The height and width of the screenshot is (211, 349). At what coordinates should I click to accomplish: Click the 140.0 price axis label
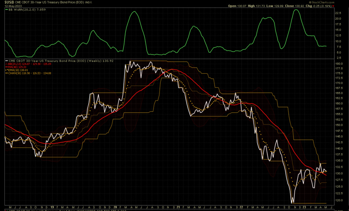pyautogui.click(x=339, y=149)
